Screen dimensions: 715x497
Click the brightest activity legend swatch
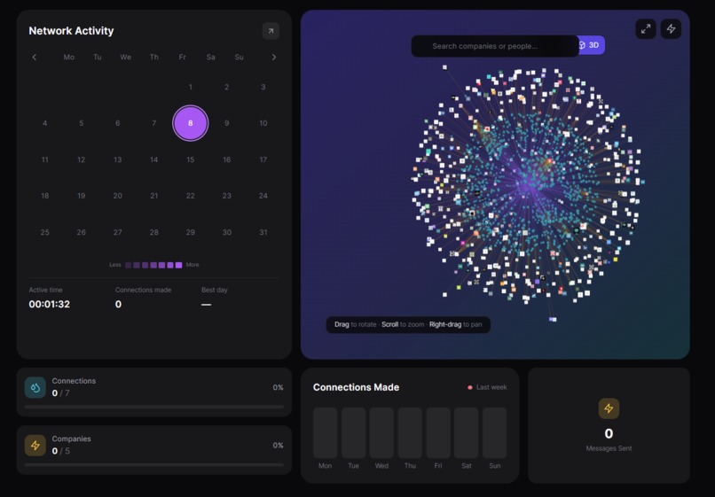(x=179, y=265)
